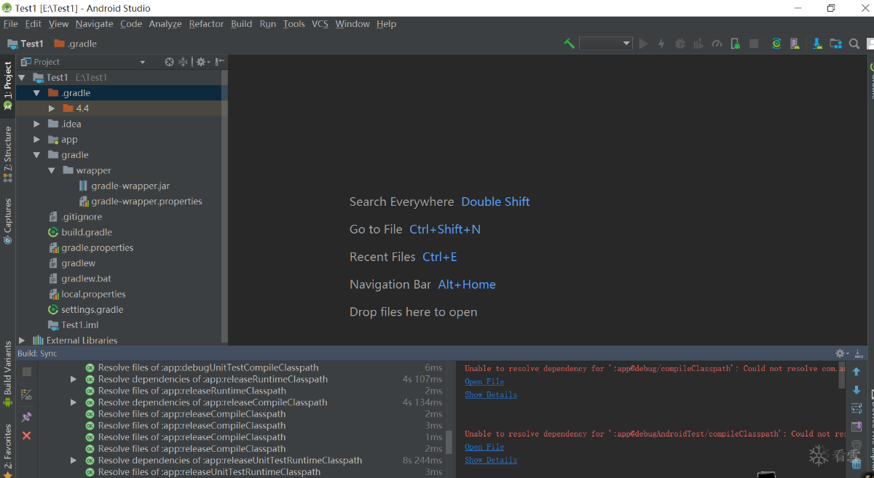The width and height of the screenshot is (874, 478).
Task: Click the Test1 breadcrumb in navigation bar
Action: coord(25,44)
